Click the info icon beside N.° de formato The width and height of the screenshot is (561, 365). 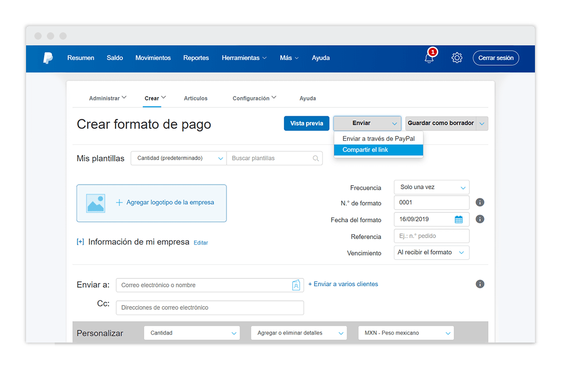pos(480,202)
